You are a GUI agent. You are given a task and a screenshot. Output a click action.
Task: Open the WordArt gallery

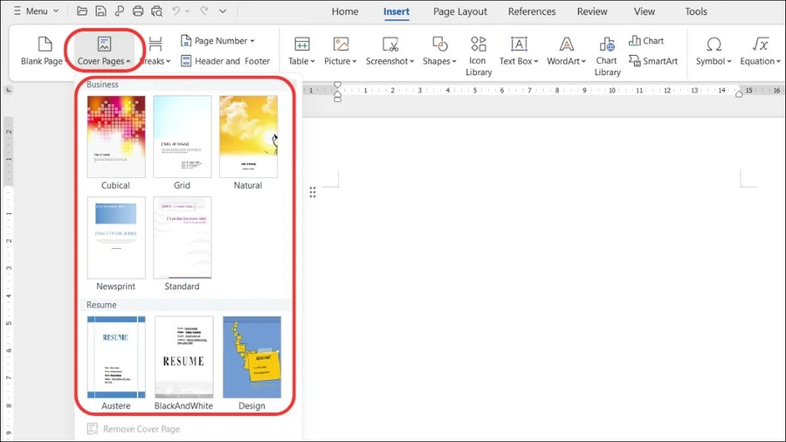click(567, 51)
